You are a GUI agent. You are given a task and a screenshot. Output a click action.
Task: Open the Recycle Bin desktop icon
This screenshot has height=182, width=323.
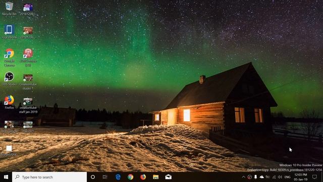click(x=9, y=9)
